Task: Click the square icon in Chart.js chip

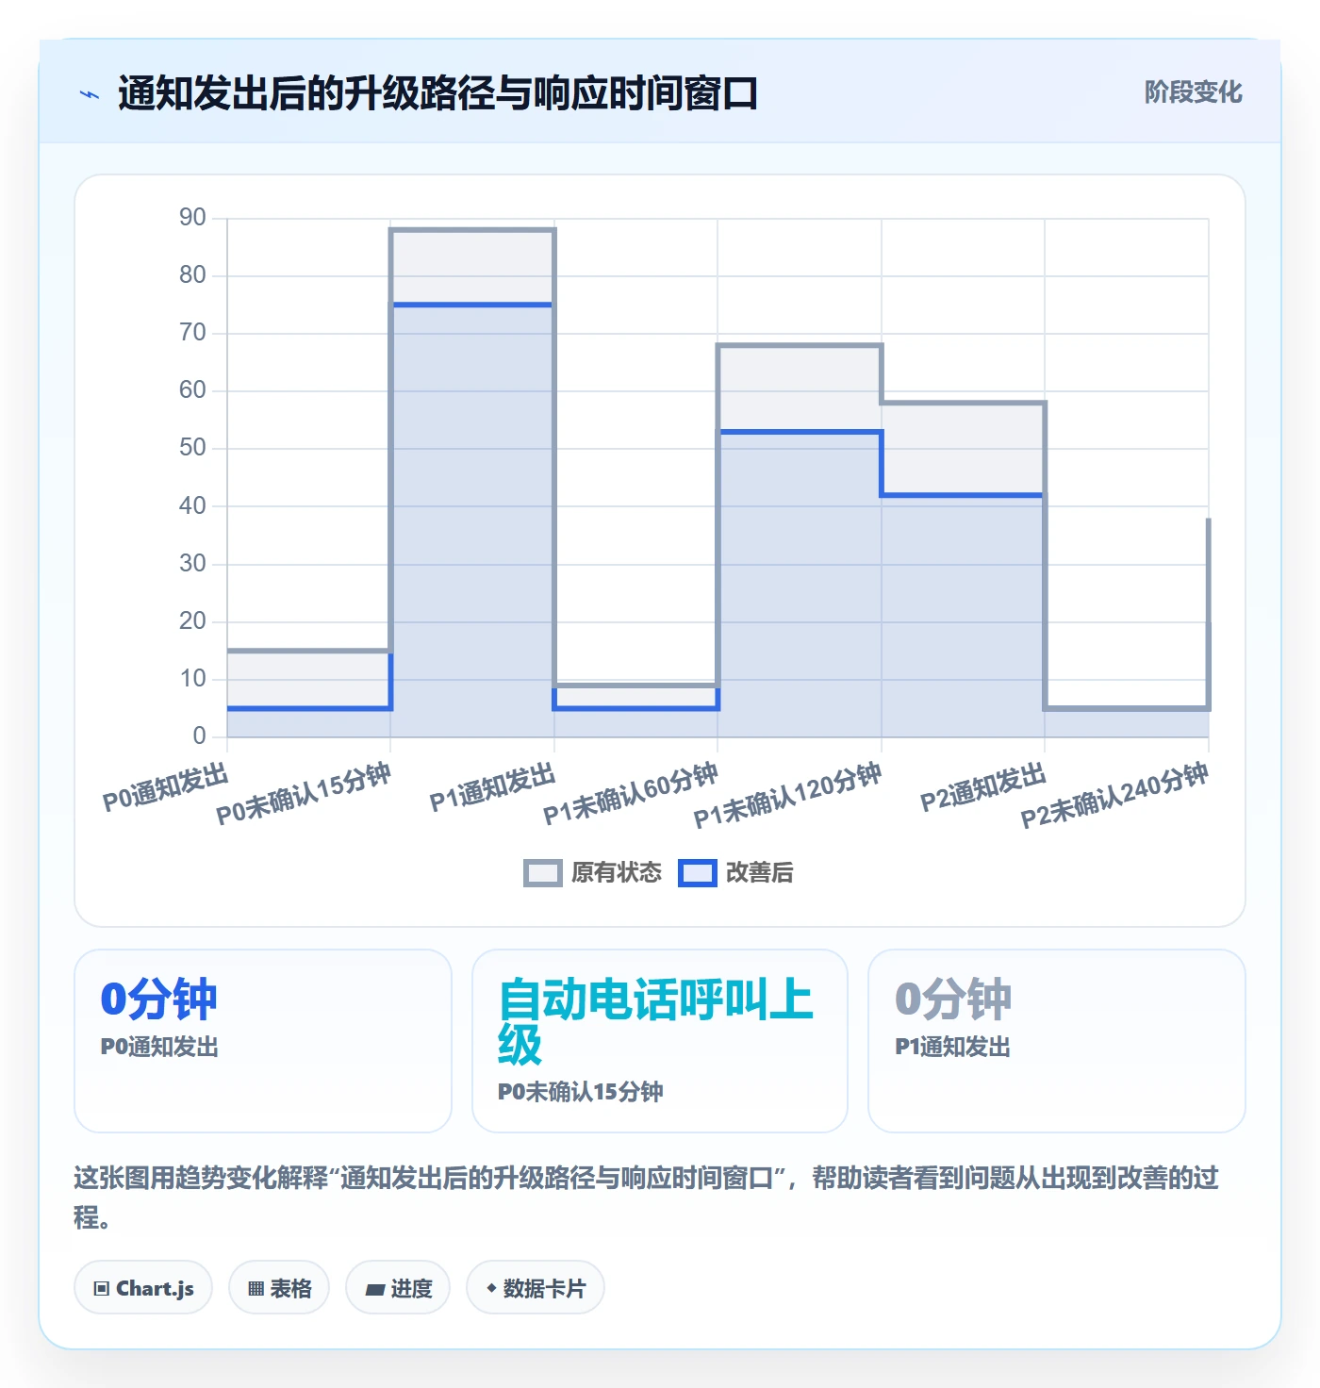Action: (102, 1288)
